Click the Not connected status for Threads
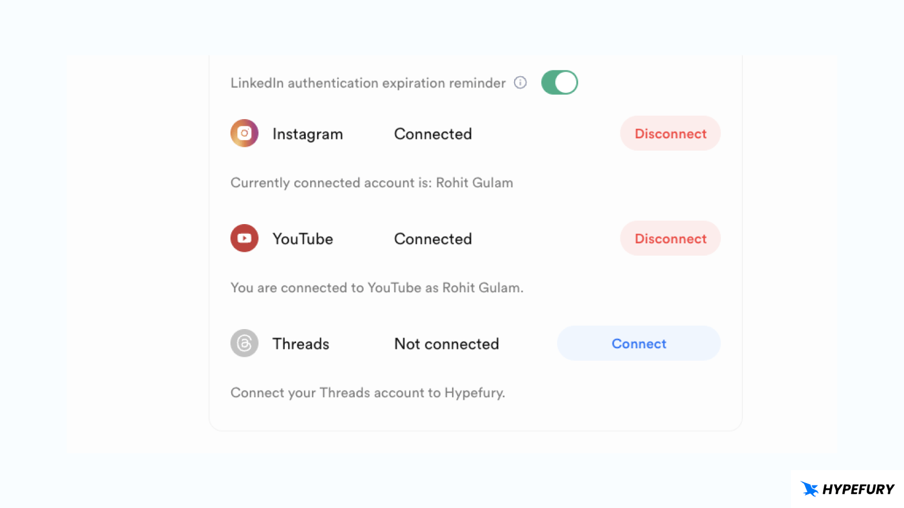Viewport: 904px width, 508px height. coord(446,344)
